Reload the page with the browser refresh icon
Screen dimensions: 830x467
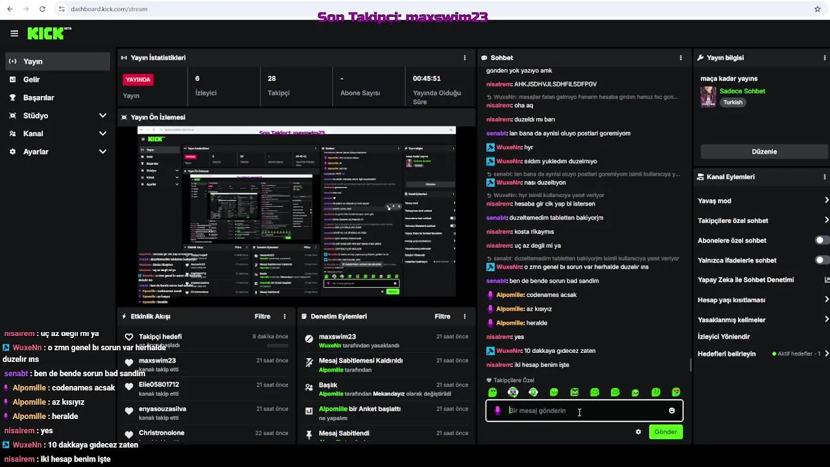[42, 9]
